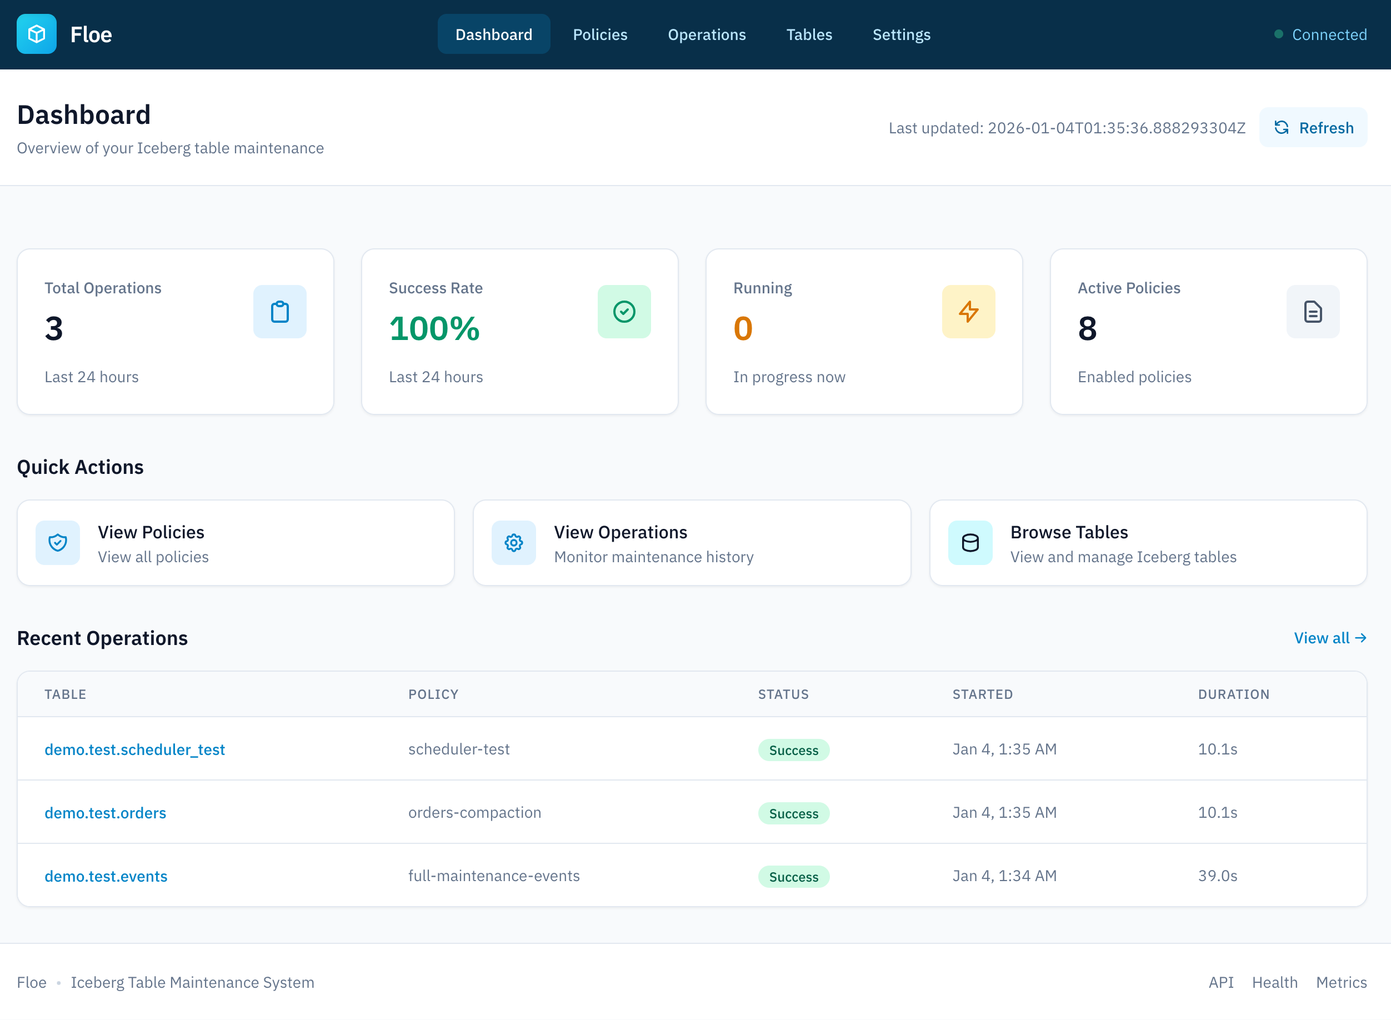Open the demo.test.orders table link
1391x1020 pixels.
pos(105,813)
